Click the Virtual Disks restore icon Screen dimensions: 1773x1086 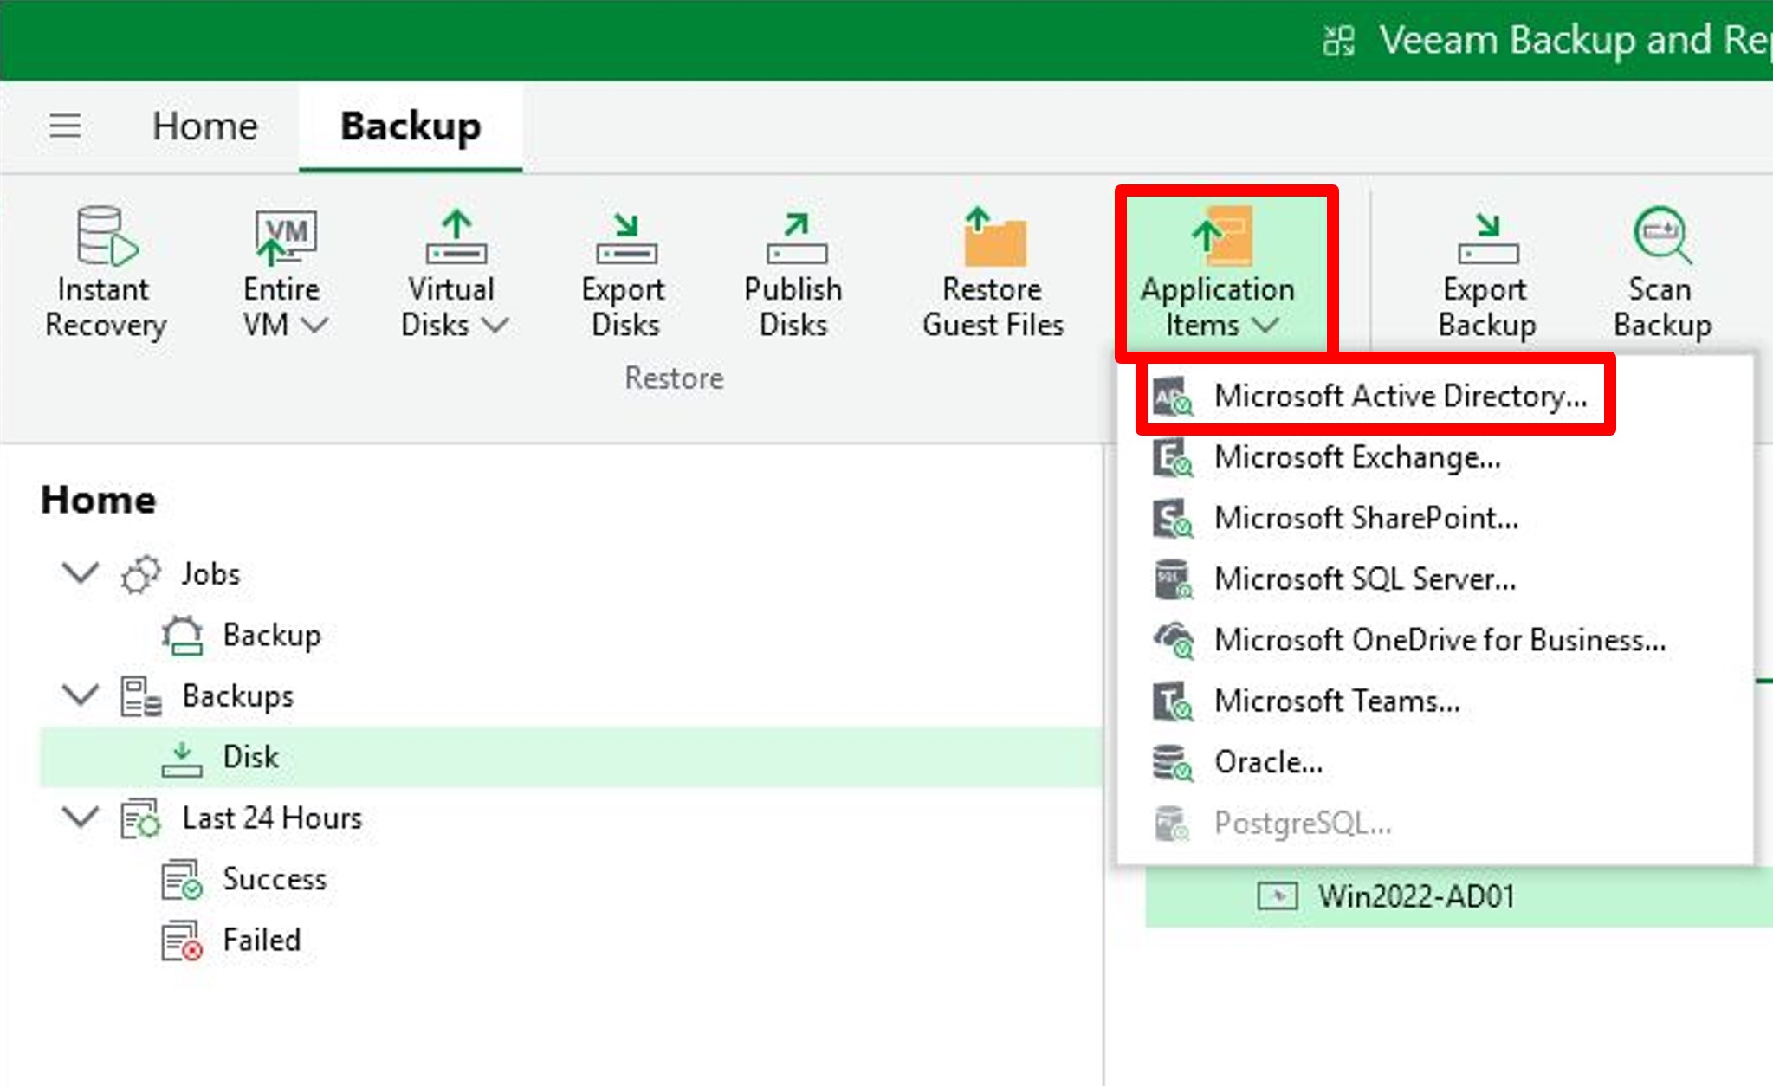coord(456,236)
